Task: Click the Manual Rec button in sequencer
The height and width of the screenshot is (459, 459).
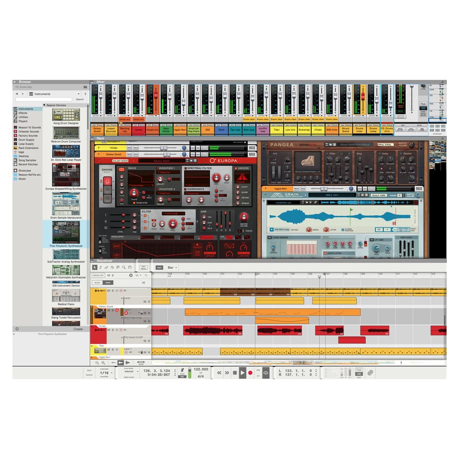Action: point(98,275)
